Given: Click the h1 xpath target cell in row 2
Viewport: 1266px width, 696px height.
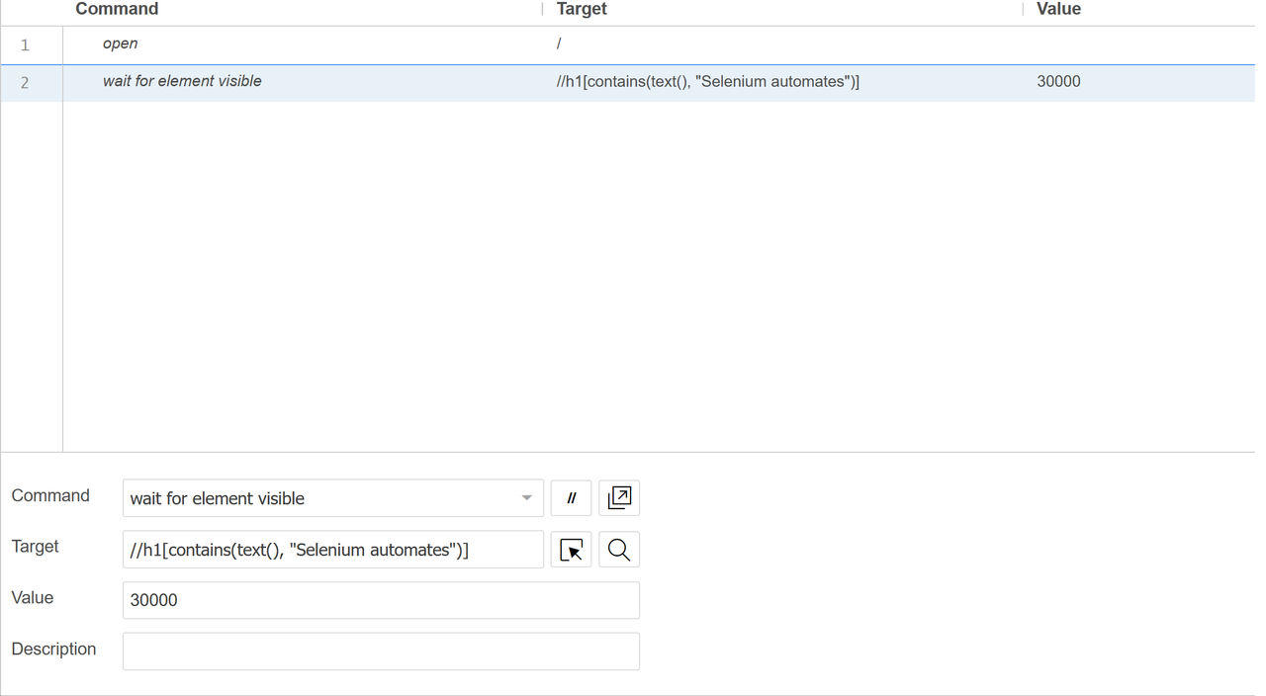Looking at the screenshot, I should coord(708,81).
